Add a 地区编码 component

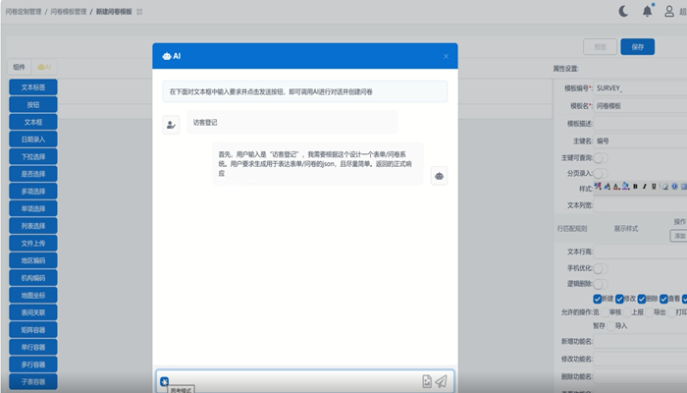click(33, 260)
